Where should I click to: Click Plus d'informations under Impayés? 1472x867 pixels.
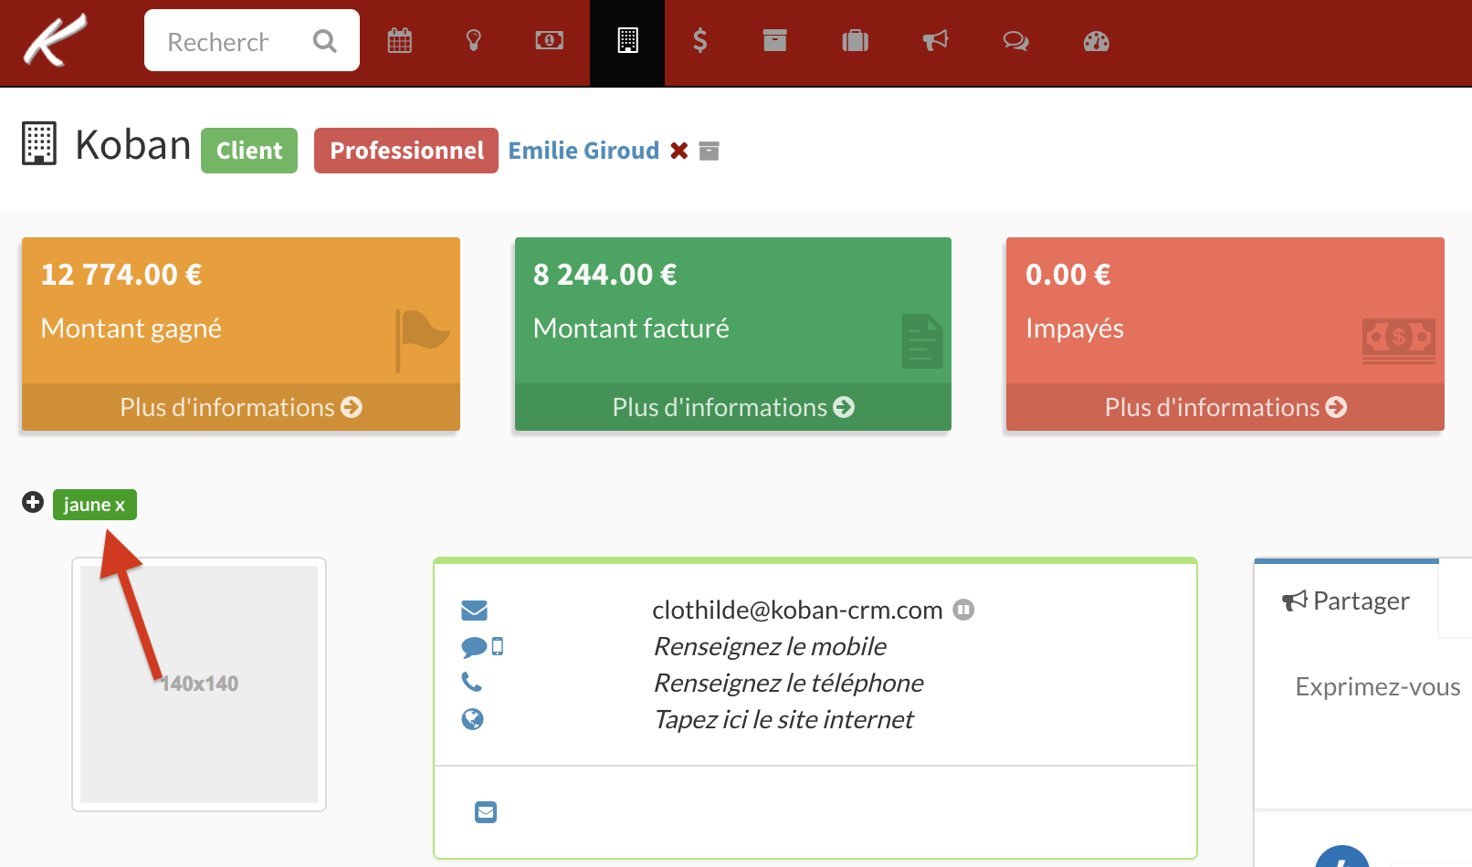[x=1225, y=407]
